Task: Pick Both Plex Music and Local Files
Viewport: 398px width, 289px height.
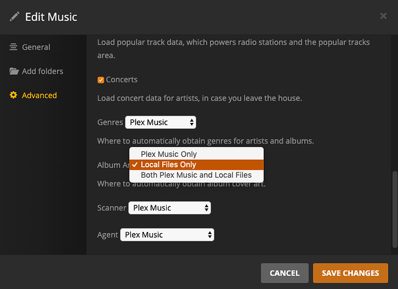Action: click(196, 175)
